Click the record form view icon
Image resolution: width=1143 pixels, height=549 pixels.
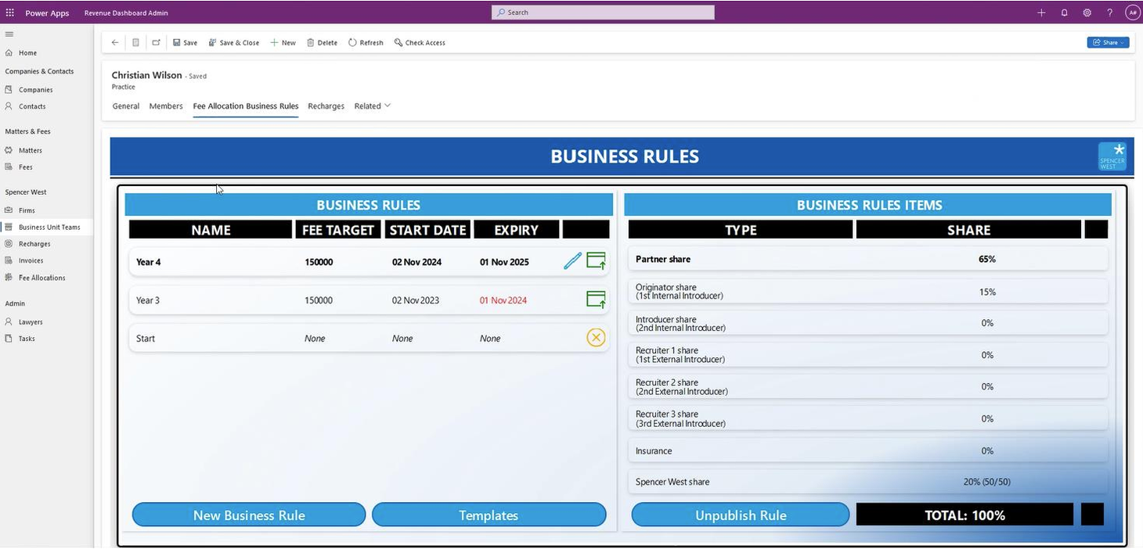[x=135, y=42]
